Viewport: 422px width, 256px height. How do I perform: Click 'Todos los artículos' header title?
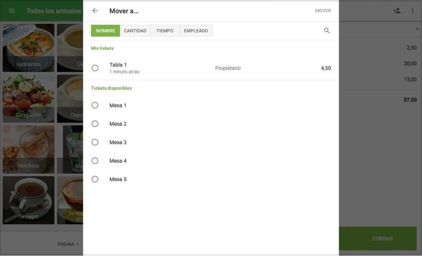54,11
